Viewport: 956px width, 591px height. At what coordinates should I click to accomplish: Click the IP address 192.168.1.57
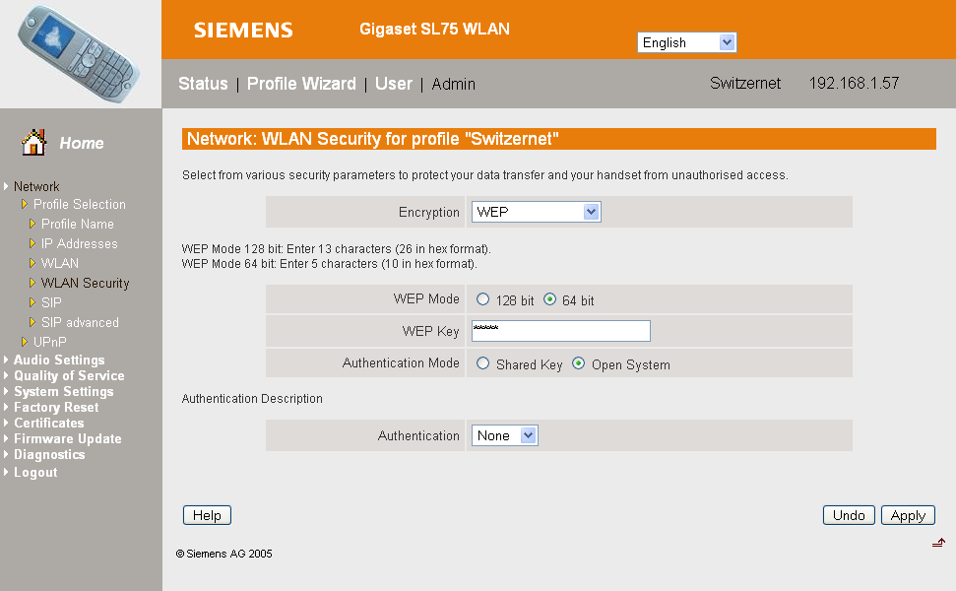[x=854, y=83]
